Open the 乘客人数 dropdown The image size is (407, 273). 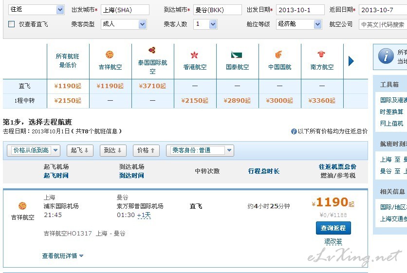[x=213, y=24]
